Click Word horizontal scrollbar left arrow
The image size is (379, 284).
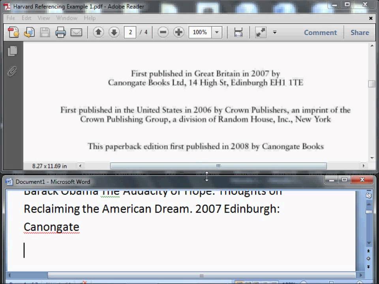(10, 275)
